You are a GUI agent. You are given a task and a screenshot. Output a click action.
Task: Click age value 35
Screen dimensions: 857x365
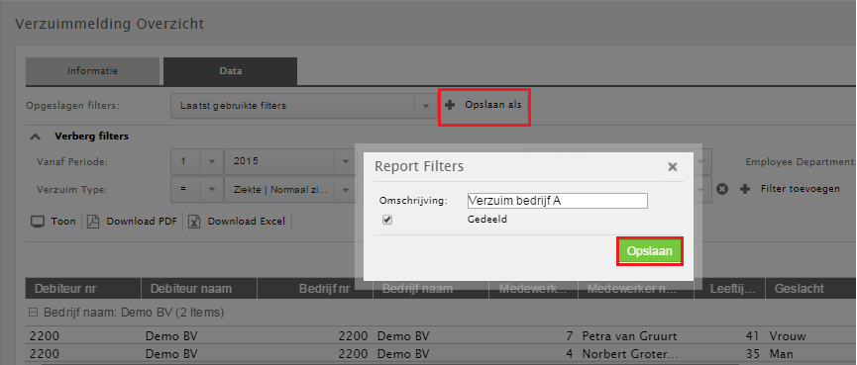coord(753,353)
